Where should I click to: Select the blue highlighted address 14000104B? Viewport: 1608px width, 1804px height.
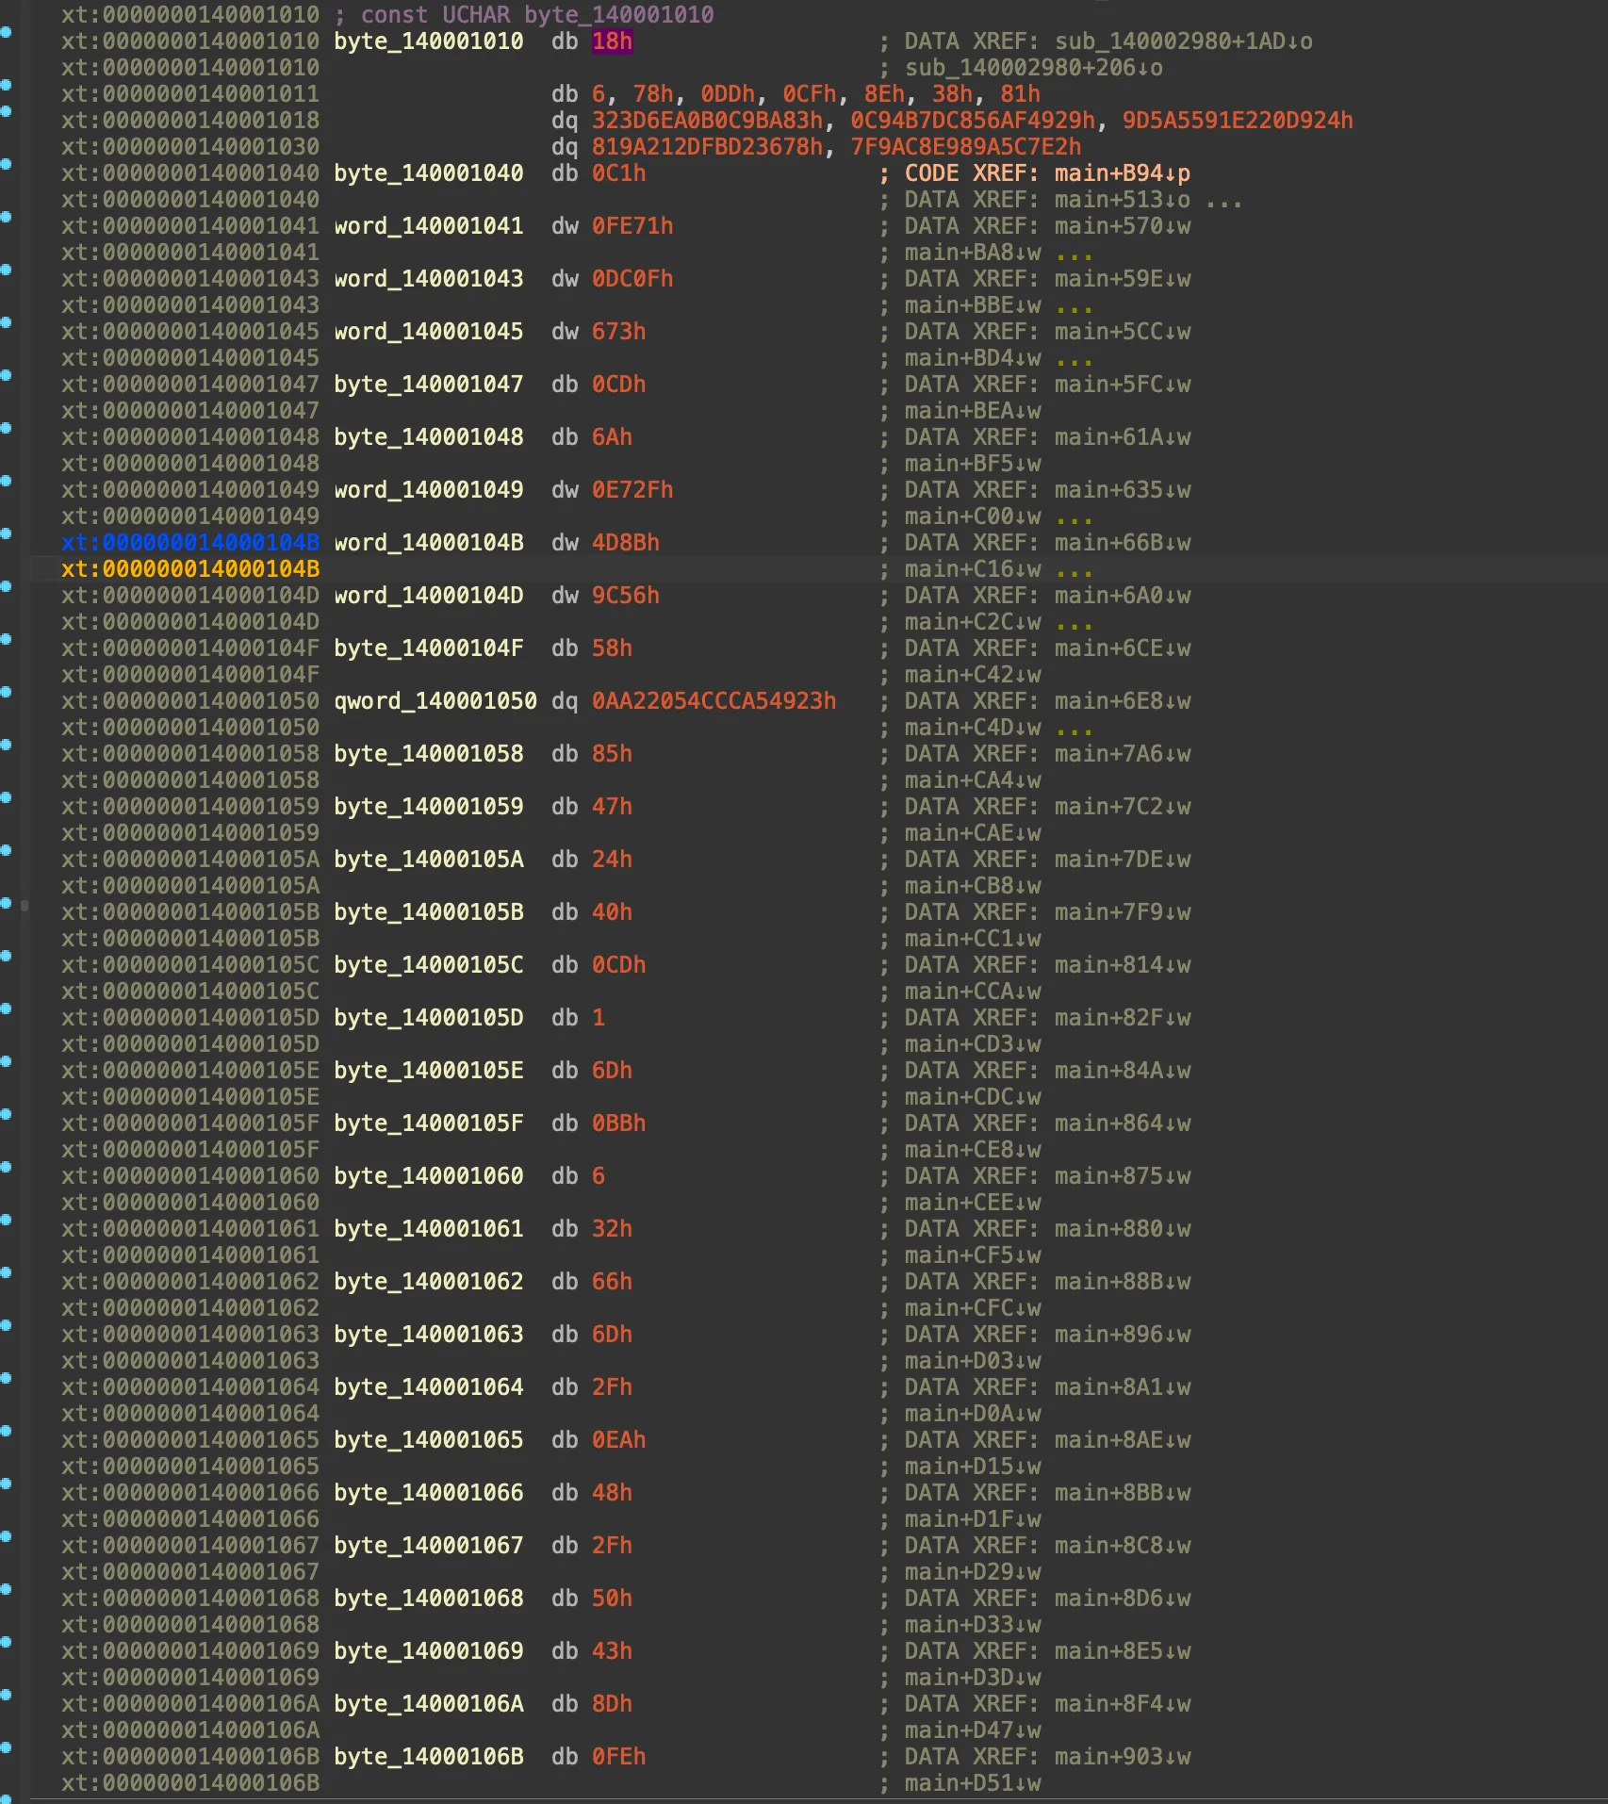tap(190, 543)
